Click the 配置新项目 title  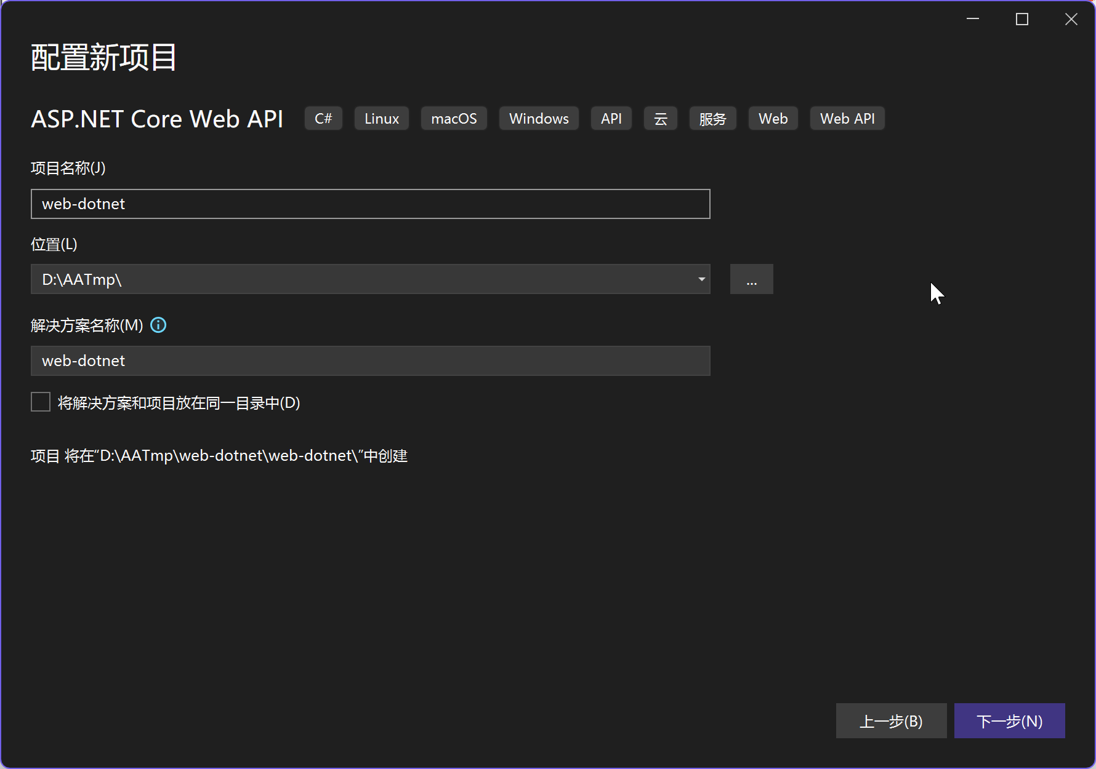103,57
